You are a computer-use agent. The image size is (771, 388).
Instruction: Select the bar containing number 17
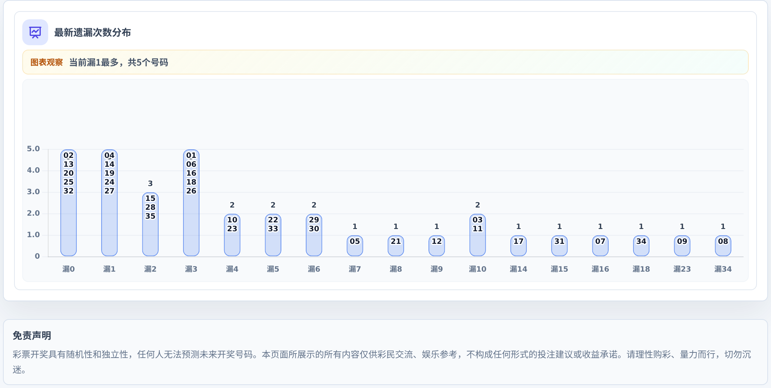519,246
